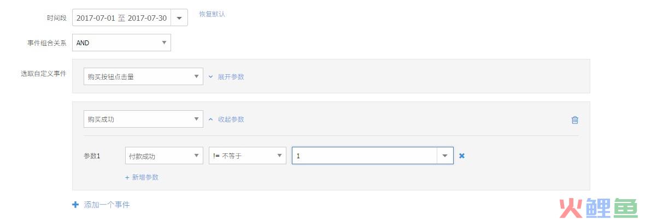This screenshot has height=221, width=651.
Task: Open the 付款成功 parameter dropdown
Action: [164, 156]
